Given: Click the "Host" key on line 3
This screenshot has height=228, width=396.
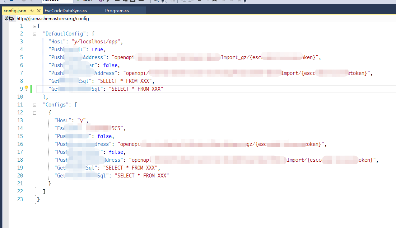Looking at the screenshot, I should (x=58, y=42).
